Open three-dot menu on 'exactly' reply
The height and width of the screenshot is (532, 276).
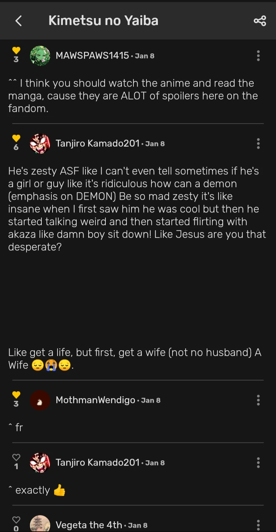pos(258,462)
